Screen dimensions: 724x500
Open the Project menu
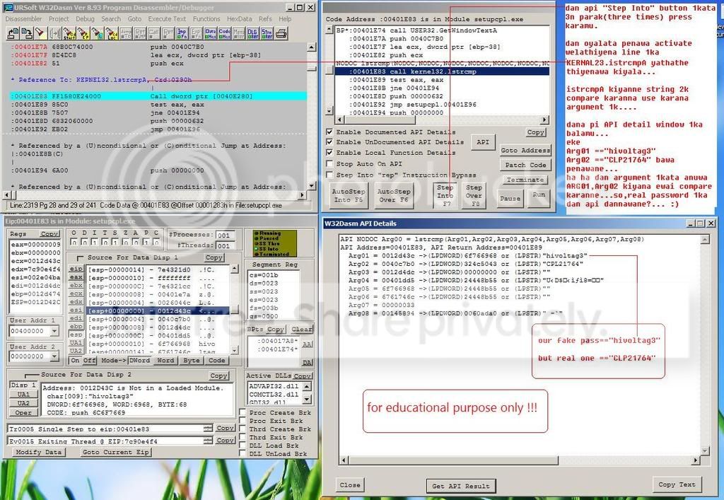(x=59, y=19)
